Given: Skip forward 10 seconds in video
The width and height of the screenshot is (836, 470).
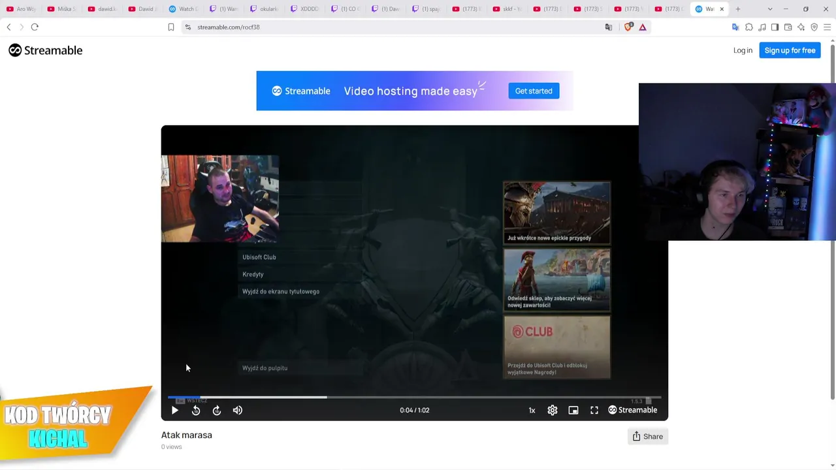Looking at the screenshot, I should click(217, 410).
